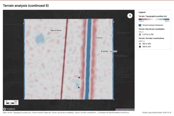Select the lower dark blue corridor constriction point
174x116 pixels.
[79, 87]
